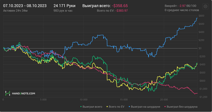Click the $400 y-axis label
Screen dimensions: 212x112
click(x=201, y=32)
